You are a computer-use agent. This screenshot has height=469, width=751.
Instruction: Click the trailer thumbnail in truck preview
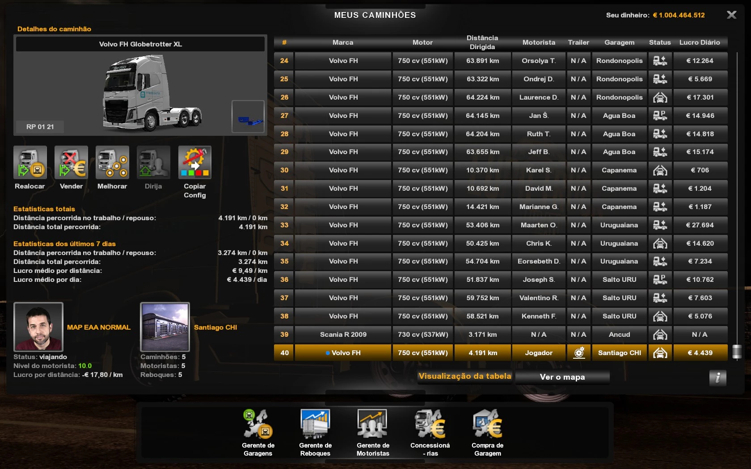click(248, 117)
